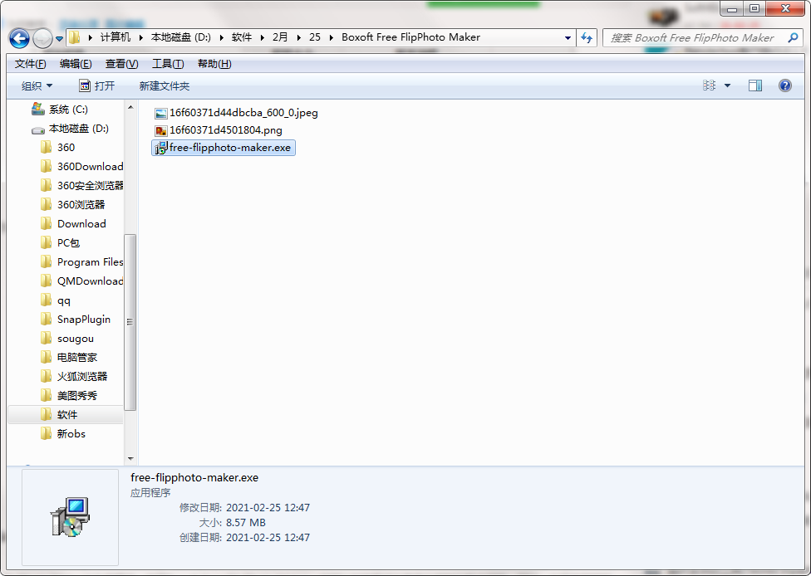811x576 pixels.
Task: Click 本地磁盘 (D:) breadcrumb segment
Action: [x=181, y=37]
